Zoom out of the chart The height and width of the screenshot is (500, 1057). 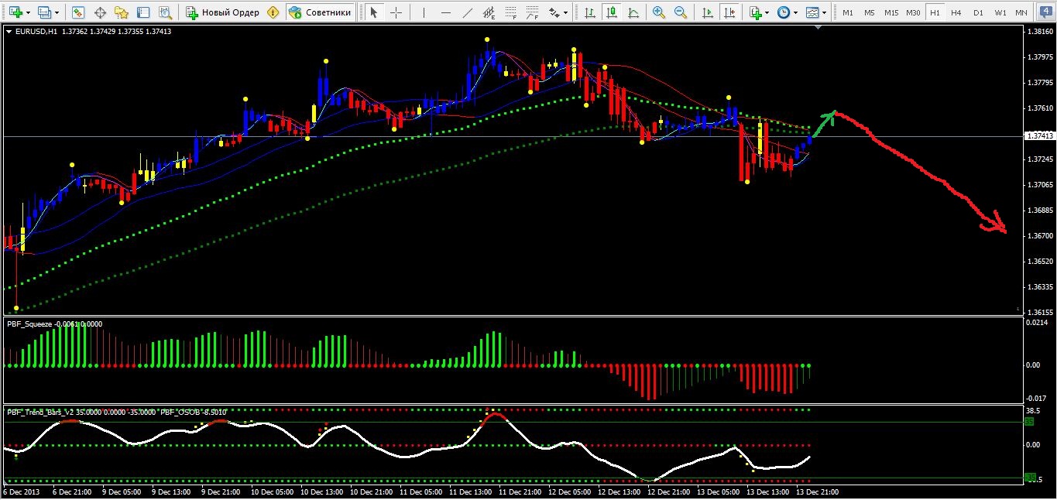click(681, 12)
